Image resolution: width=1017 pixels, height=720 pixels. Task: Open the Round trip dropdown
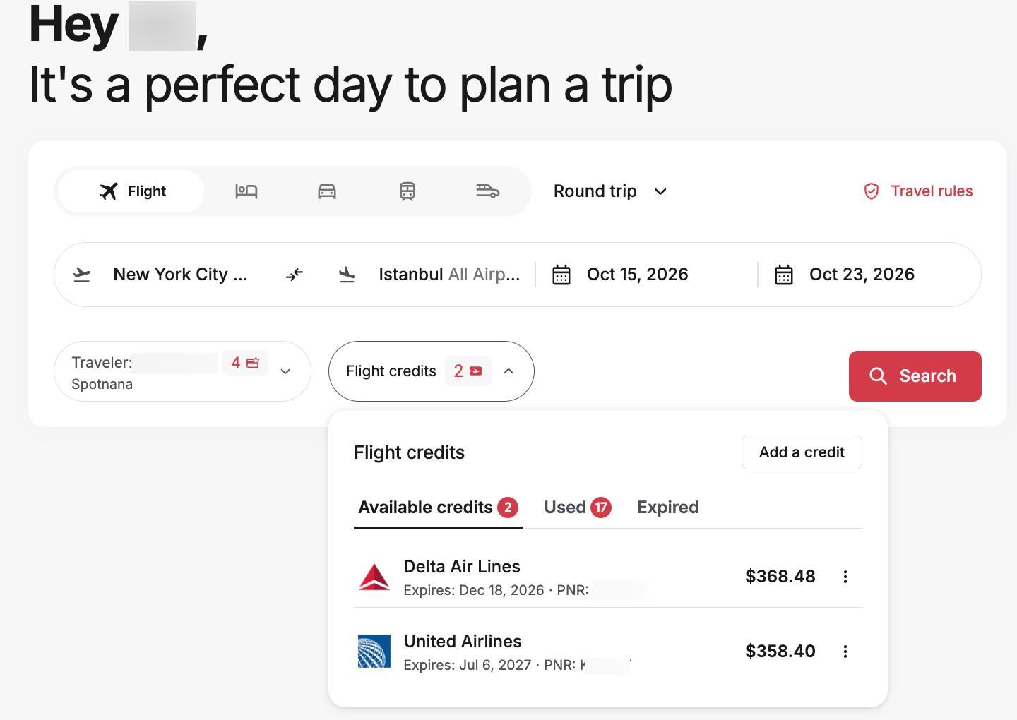pyautogui.click(x=610, y=191)
